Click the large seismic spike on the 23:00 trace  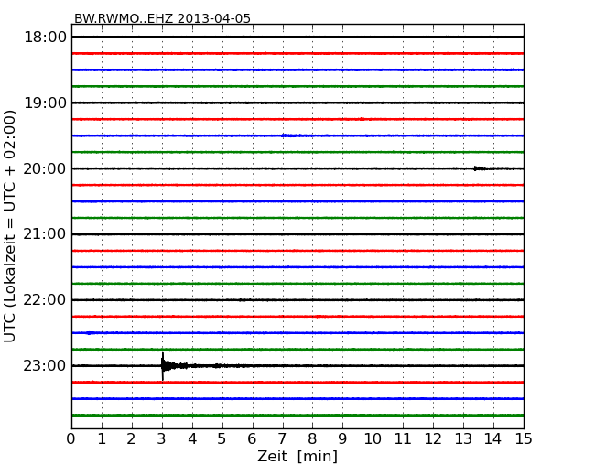(163, 366)
